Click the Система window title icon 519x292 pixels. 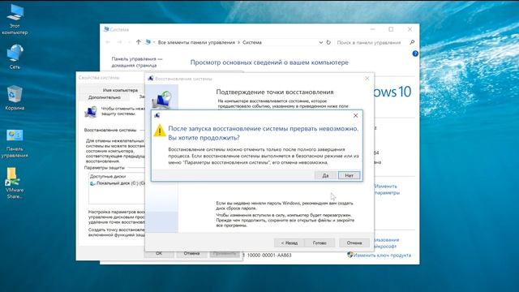coord(106,29)
